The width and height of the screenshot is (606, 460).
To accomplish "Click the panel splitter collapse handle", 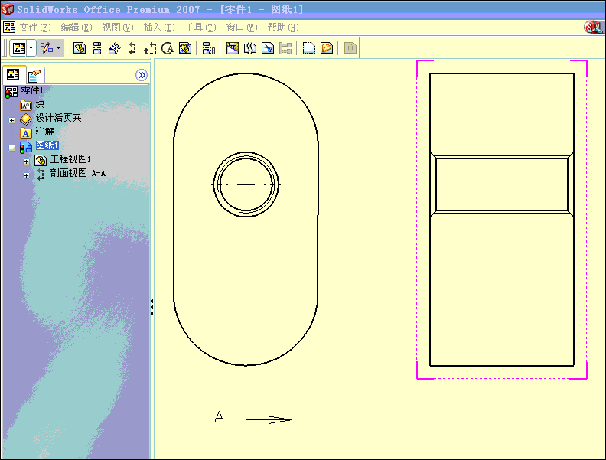I will click(x=152, y=308).
